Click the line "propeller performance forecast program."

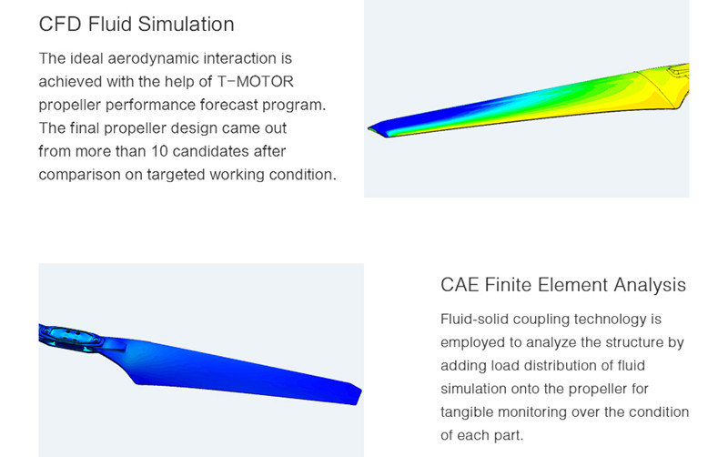point(182,105)
